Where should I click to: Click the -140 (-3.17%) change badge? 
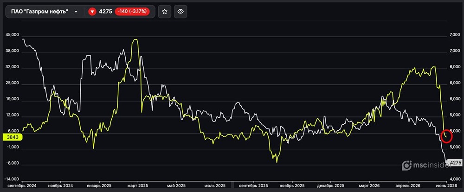click(132, 12)
